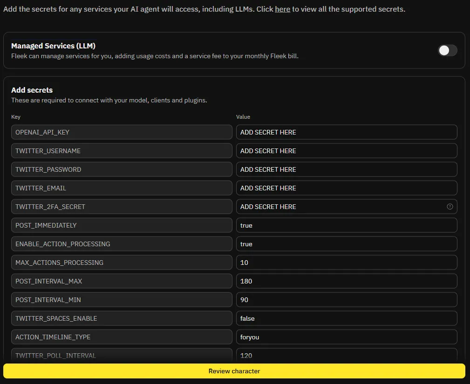
Task: Select the TWITTER_EMAIL value field
Action: [346, 188]
